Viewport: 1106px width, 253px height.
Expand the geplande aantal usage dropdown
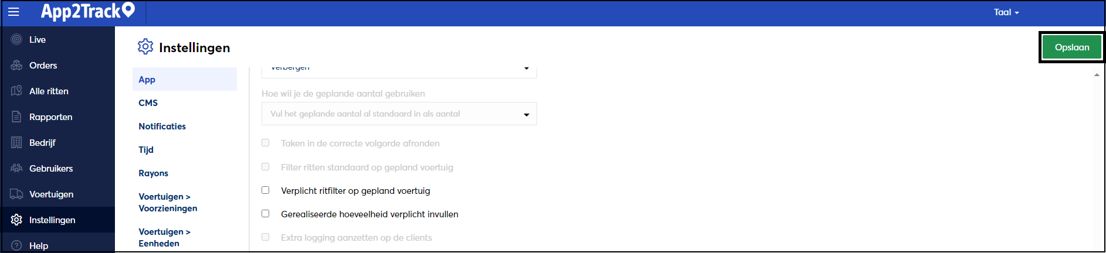(399, 114)
